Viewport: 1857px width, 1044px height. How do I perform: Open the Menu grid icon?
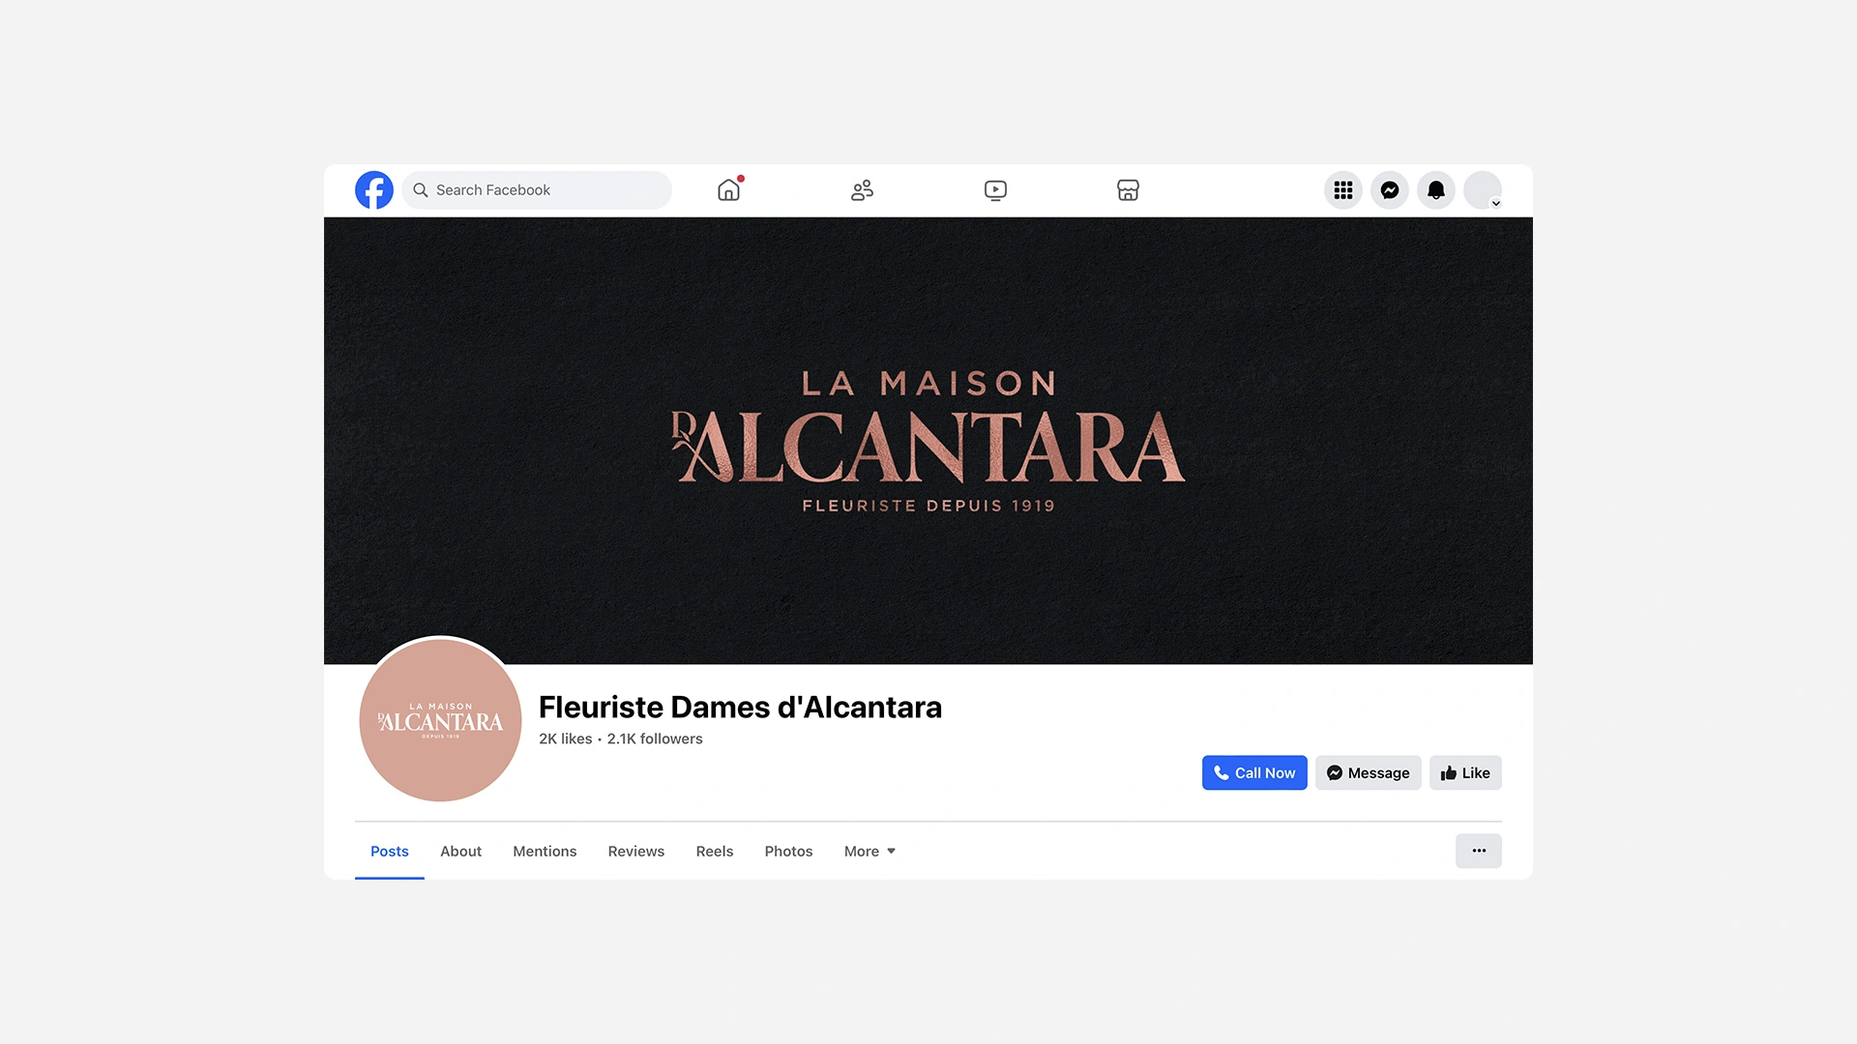pyautogui.click(x=1342, y=190)
